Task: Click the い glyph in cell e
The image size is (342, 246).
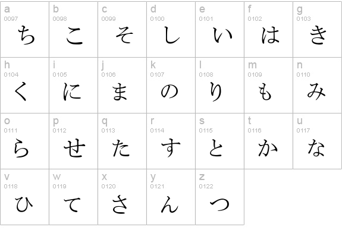Action: [222, 35]
